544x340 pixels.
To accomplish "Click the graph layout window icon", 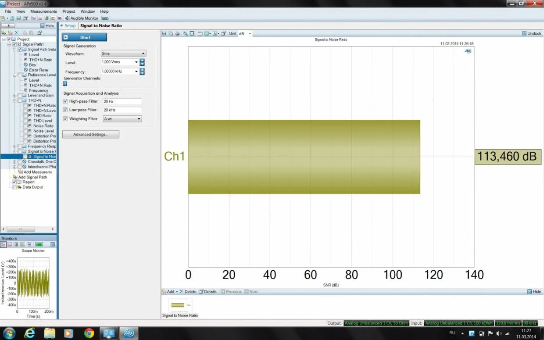I will pos(200,33).
